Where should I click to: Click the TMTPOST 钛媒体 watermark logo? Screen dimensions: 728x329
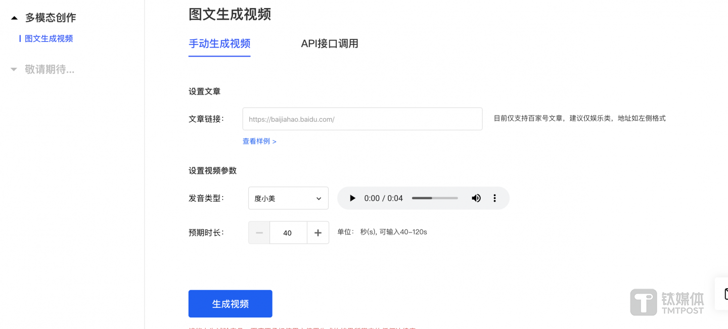click(666, 301)
